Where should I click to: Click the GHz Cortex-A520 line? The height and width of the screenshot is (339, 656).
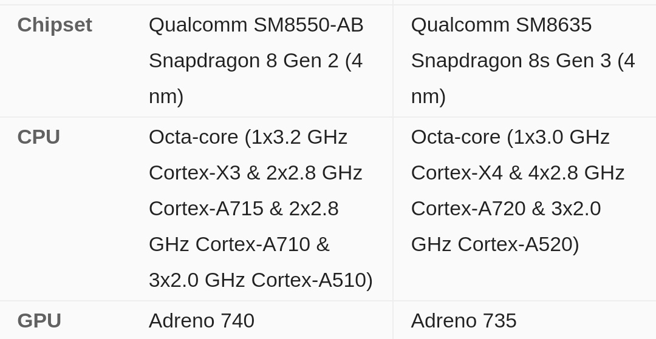point(495,244)
